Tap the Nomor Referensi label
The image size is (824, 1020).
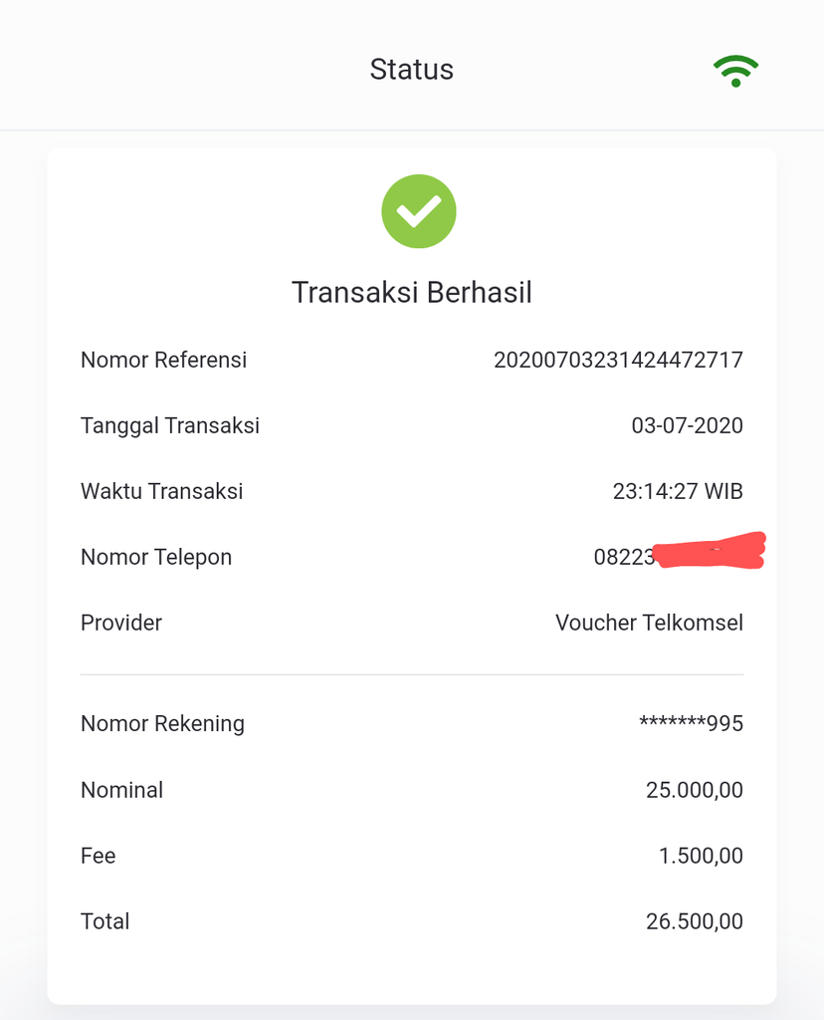pyautogui.click(x=163, y=360)
